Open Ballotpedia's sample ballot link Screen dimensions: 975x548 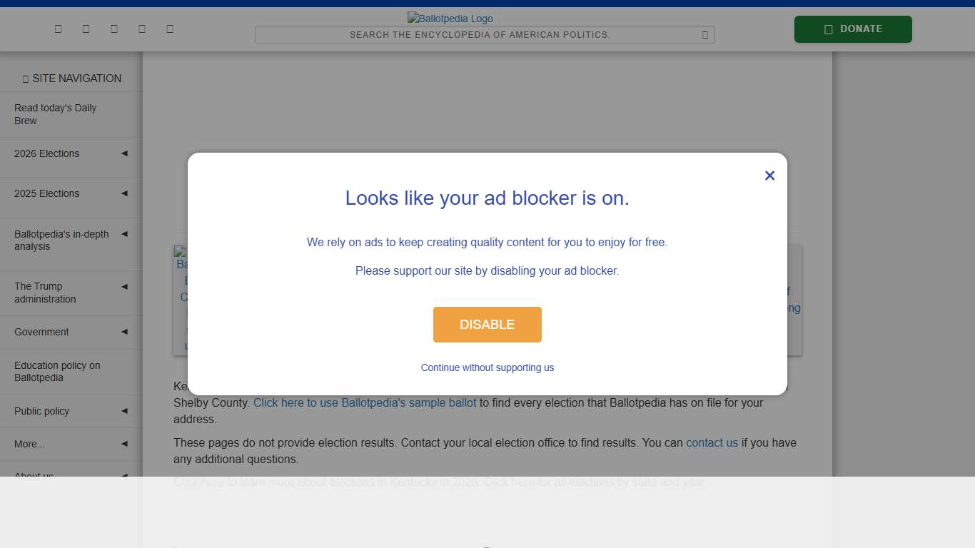(365, 402)
